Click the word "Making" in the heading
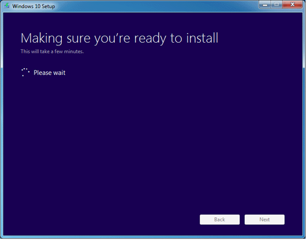The height and width of the screenshot is (240, 306). click(42, 38)
